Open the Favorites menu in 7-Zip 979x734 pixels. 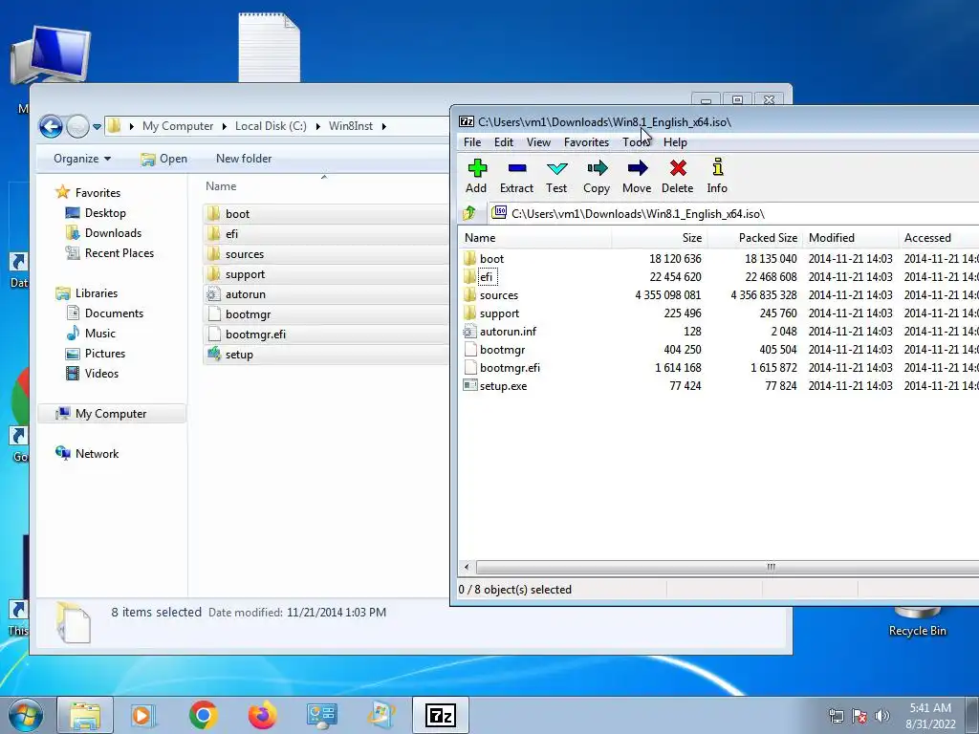pos(586,142)
